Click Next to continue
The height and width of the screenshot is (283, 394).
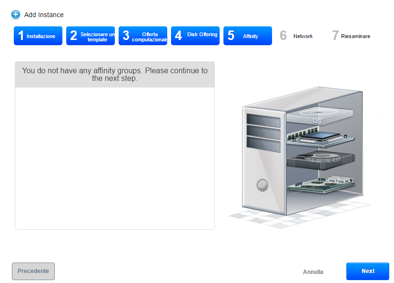pyautogui.click(x=367, y=271)
